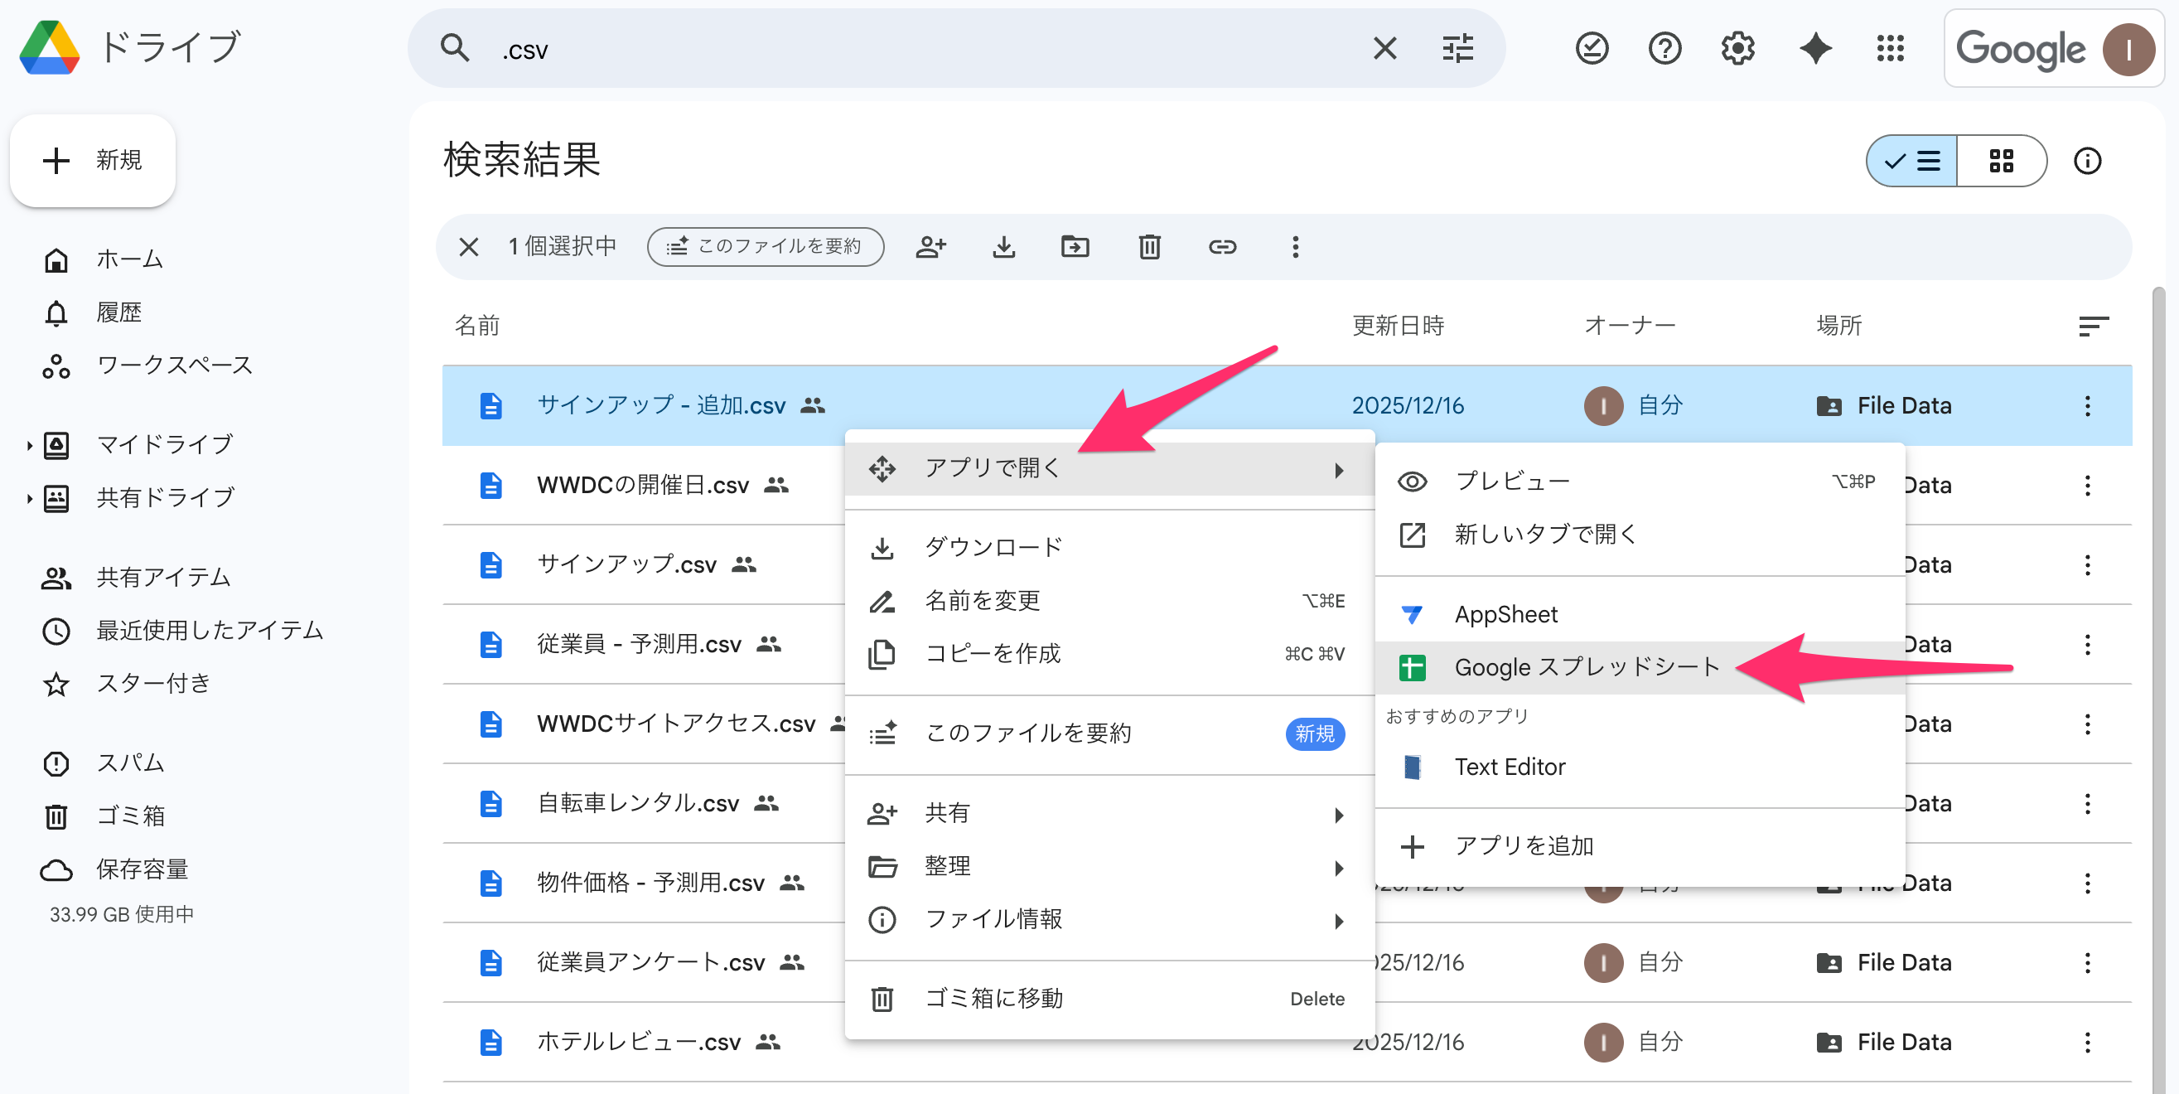
Task: Toggle the details info panel
Action: click(2087, 161)
